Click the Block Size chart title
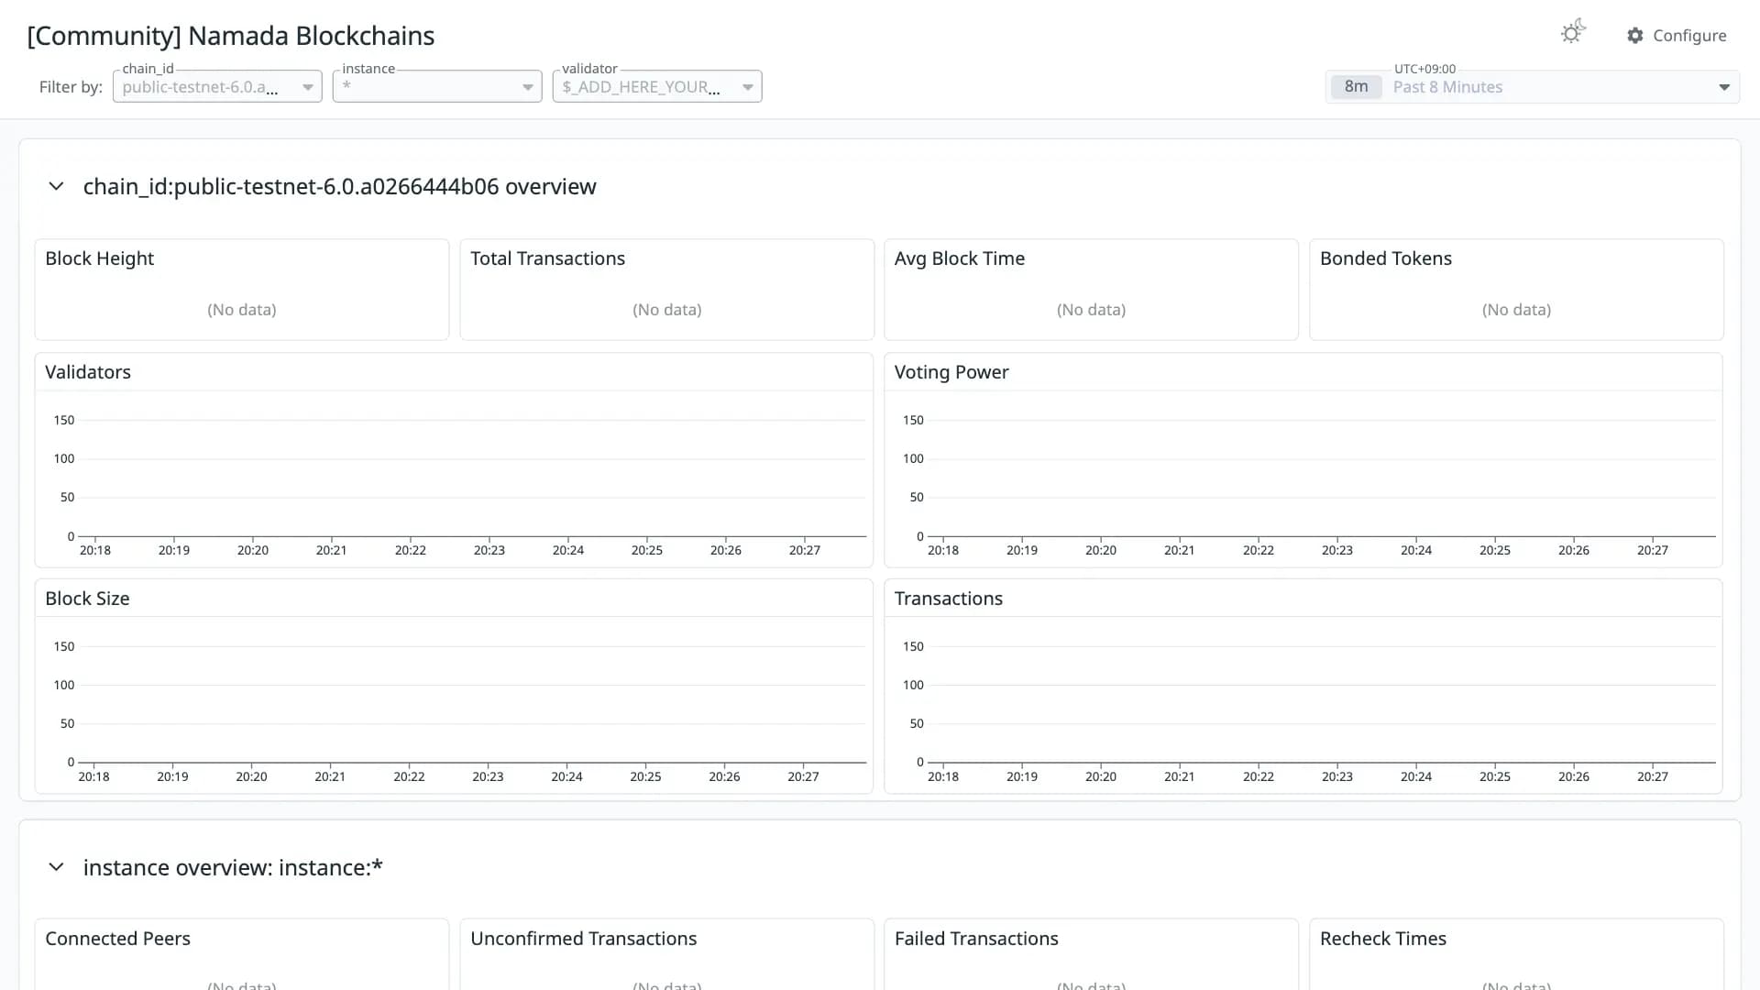Viewport: 1760px width, 990px height. (87, 599)
